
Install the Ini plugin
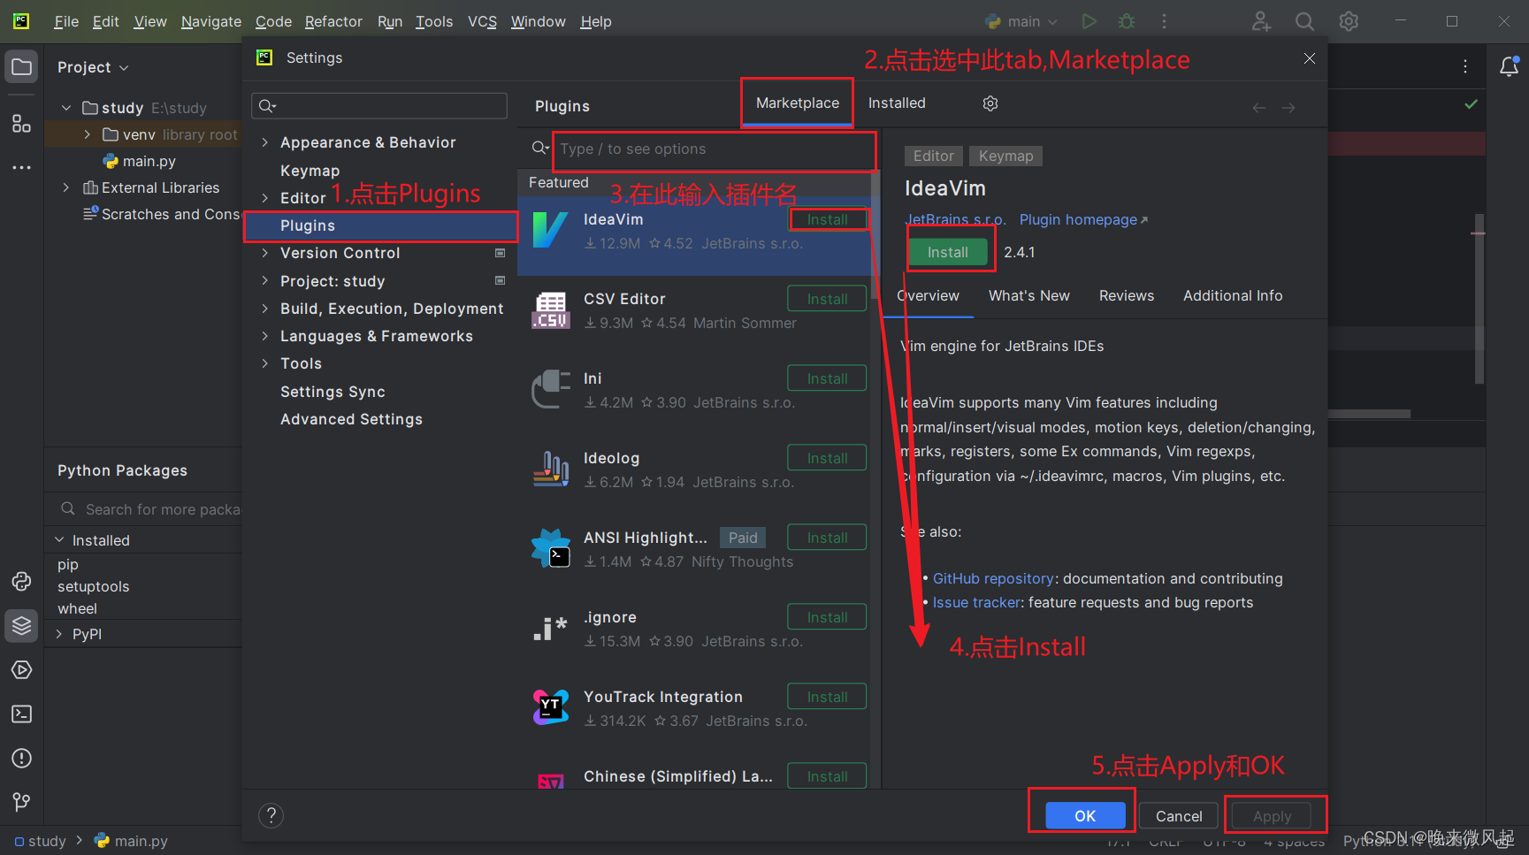(827, 378)
